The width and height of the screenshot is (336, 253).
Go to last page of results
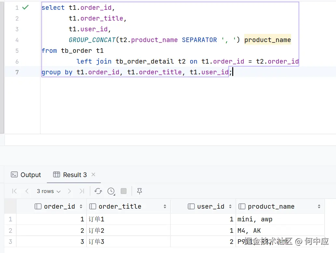(82, 191)
